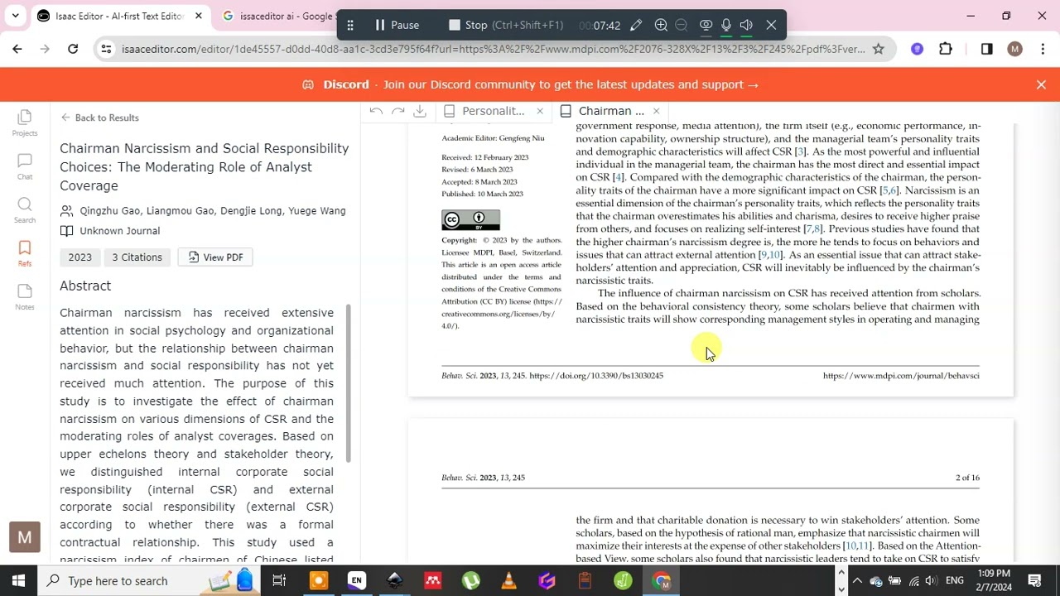1060x596 pixels.
Task: Click the Abstract heading
Action: coord(85,286)
